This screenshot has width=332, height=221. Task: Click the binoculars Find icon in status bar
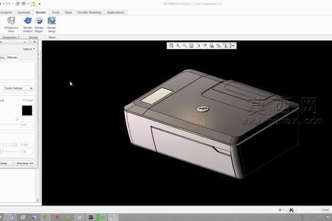click(291, 210)
